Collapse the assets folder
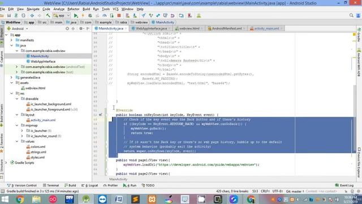The height and width of the screenshot is (204, 362). click(11, 83)
